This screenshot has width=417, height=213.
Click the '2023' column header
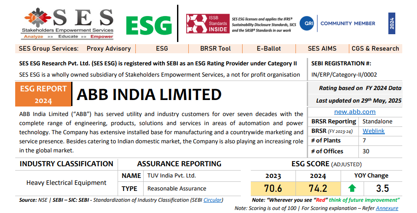coord(273,176)
